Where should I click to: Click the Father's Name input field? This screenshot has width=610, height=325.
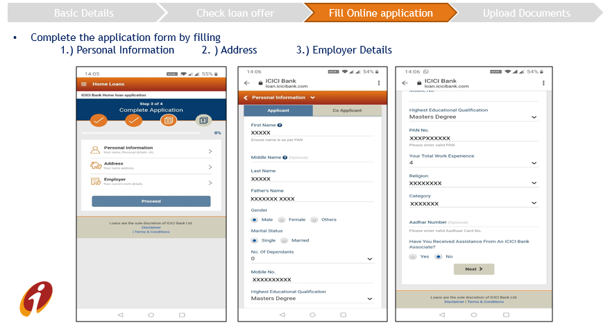312,199
